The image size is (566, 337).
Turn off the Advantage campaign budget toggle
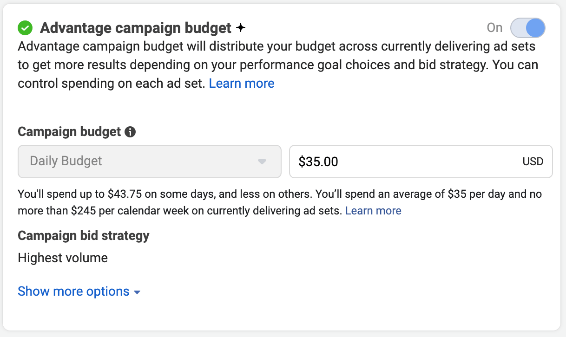click(x=527, y=28)
